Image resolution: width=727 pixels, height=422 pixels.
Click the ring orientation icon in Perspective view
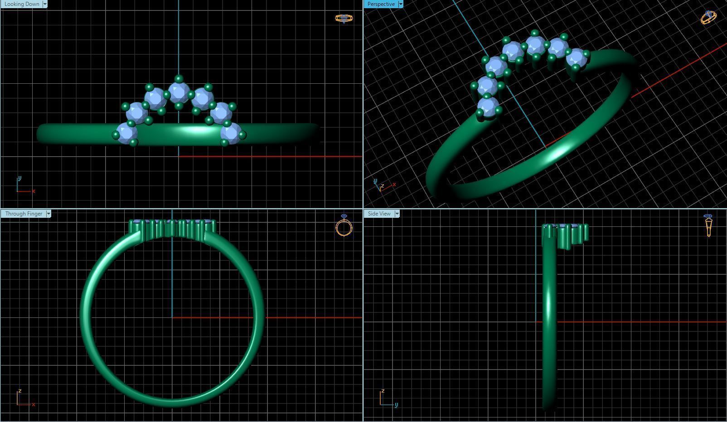click(708, 17)
